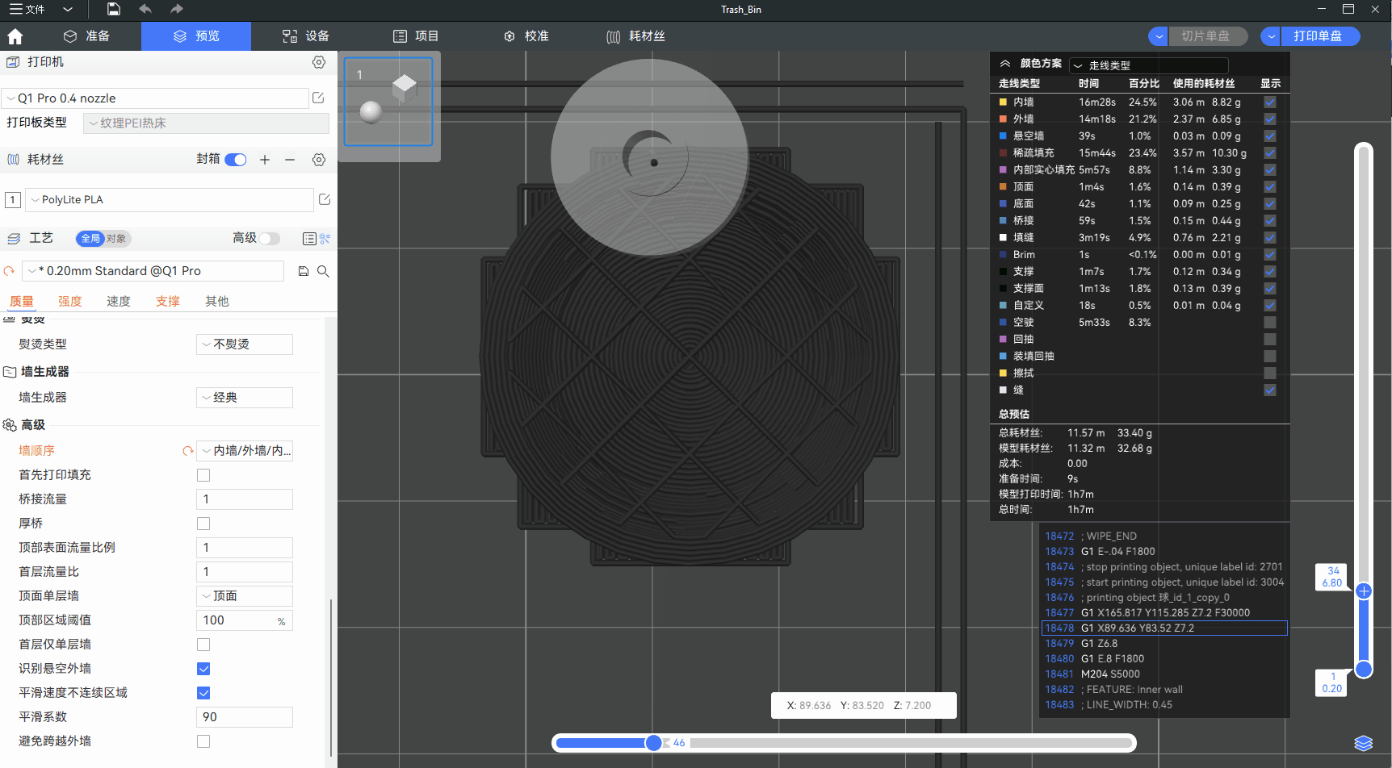
Task: Open the 墙生成器 dropdown
Action: 245,398
